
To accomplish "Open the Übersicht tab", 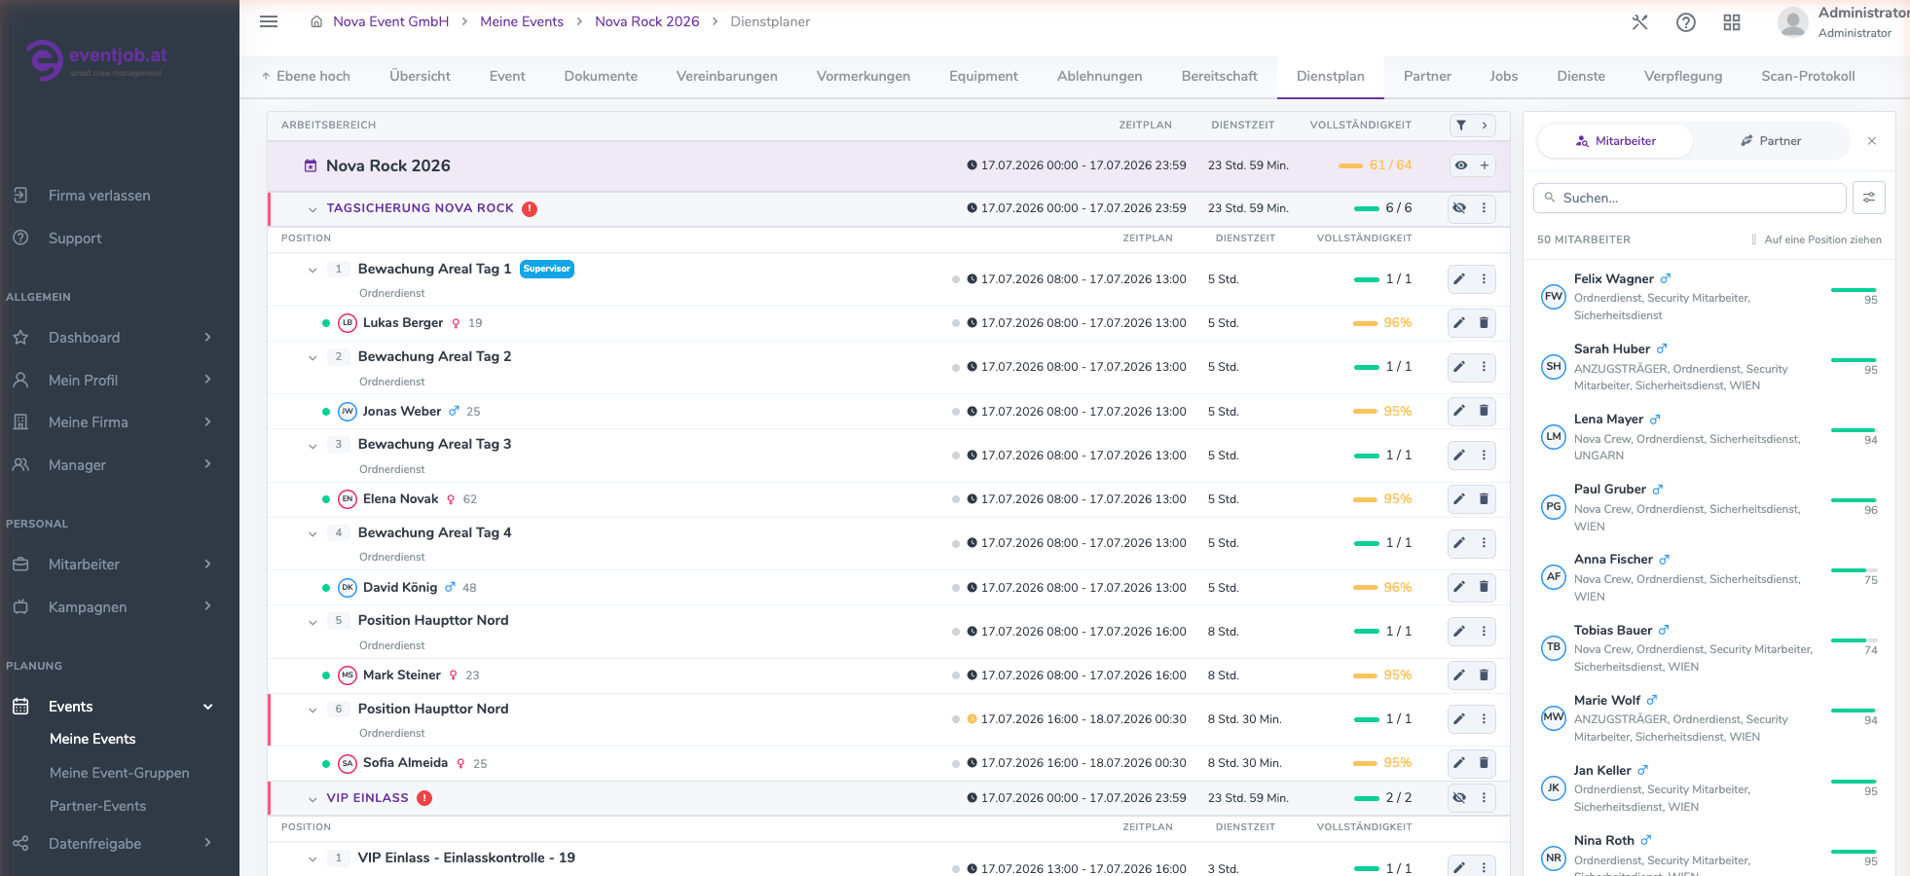I will pos(420,76).
